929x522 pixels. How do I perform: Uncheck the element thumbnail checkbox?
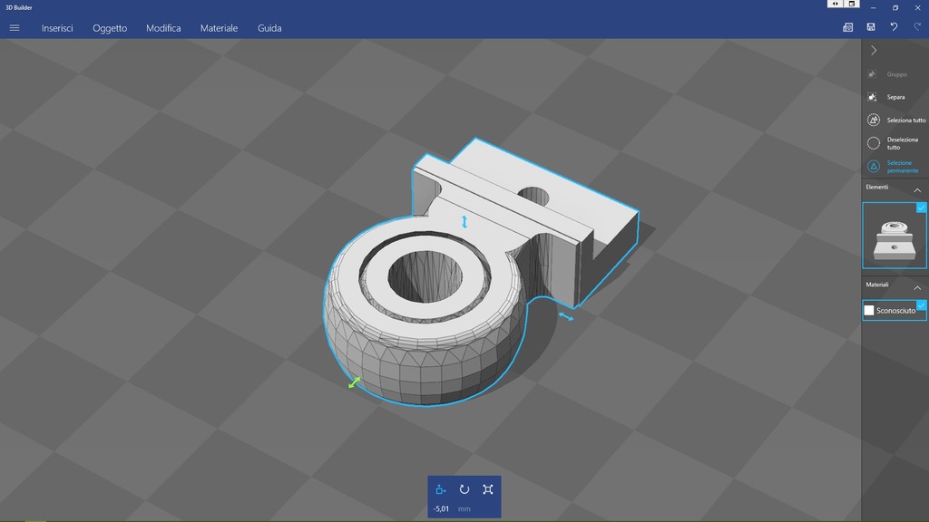[922, 208]
